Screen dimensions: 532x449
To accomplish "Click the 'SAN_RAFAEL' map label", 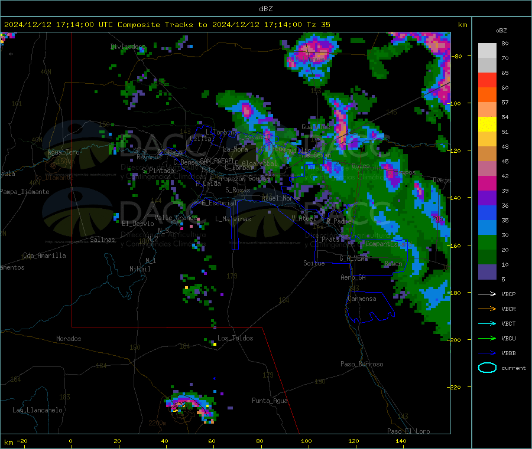I will click(217, 160).
